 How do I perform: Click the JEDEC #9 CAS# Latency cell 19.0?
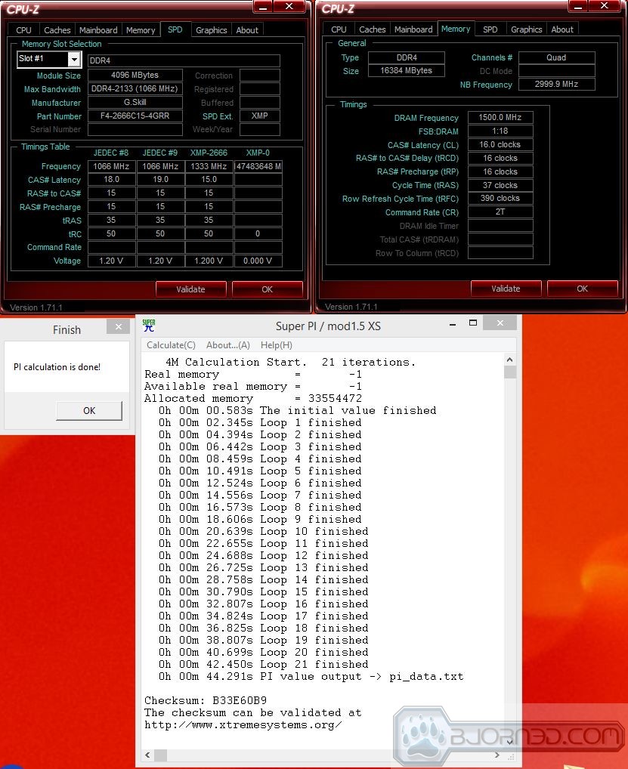(160, 180)
